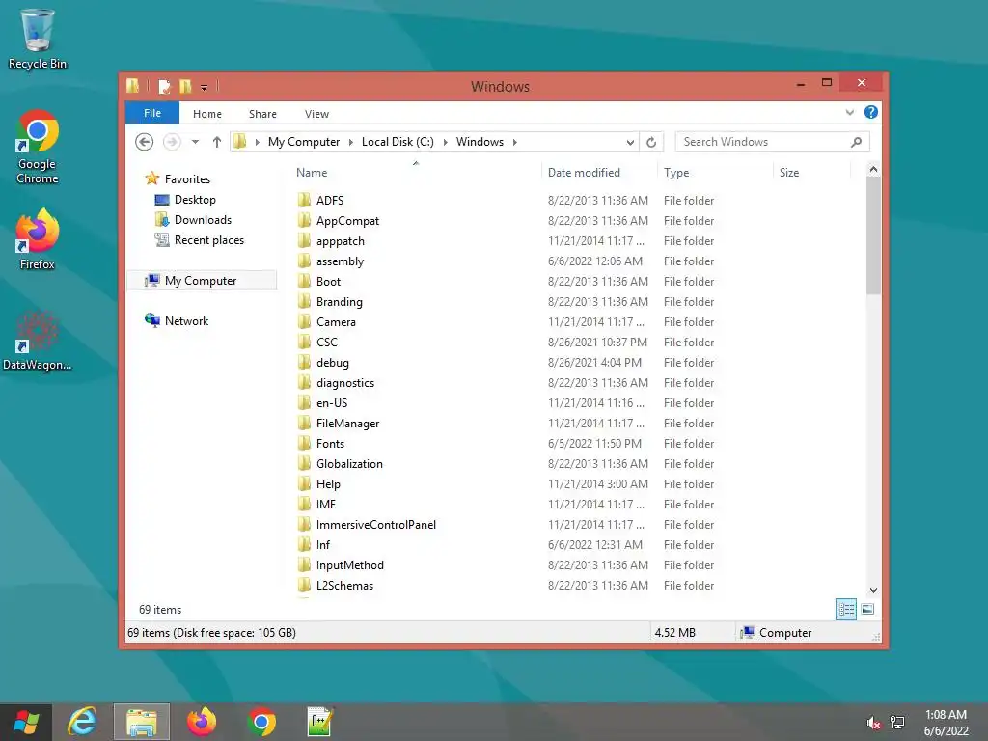Launch Firefox from the desktop shortcut
Viewport: 988px width, 741px height.
coord(38,239)
